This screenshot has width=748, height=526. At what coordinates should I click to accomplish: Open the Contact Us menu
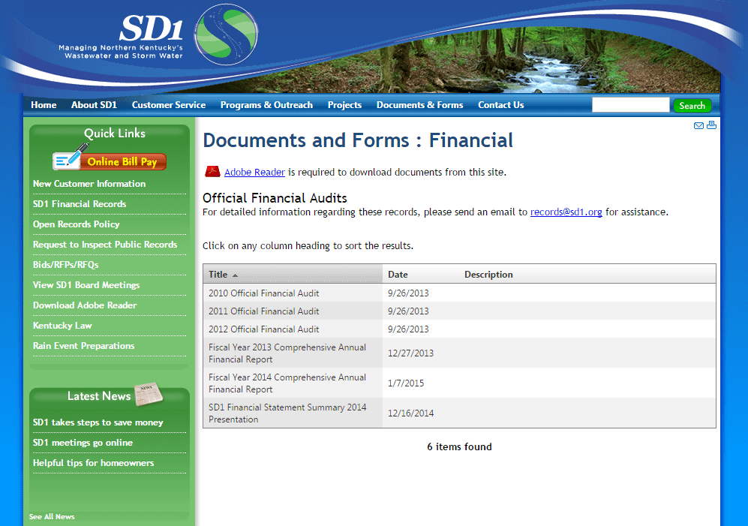(x=501, y=105)
